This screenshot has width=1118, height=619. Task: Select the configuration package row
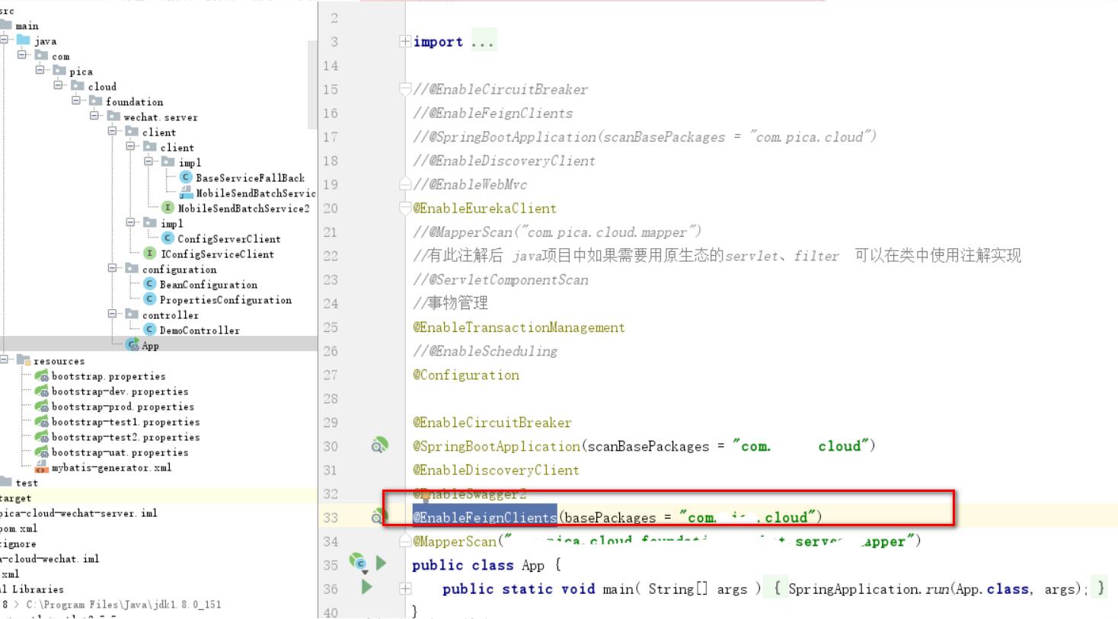pyautogui.click(x=171, y=269)
